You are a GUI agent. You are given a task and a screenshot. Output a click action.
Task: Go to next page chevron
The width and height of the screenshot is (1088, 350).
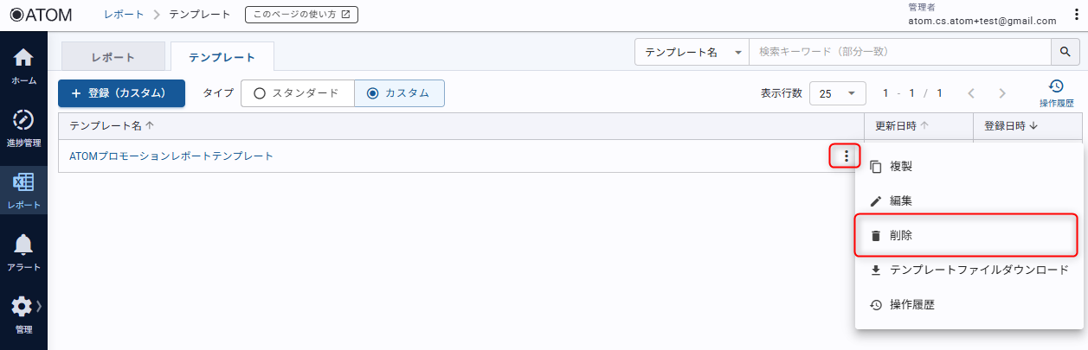pyautogui.click(x=1002, y=93)
